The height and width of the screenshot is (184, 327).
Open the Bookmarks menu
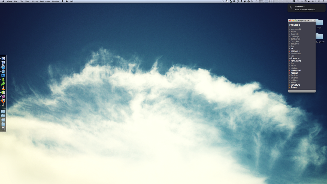(x=45, y=1)
